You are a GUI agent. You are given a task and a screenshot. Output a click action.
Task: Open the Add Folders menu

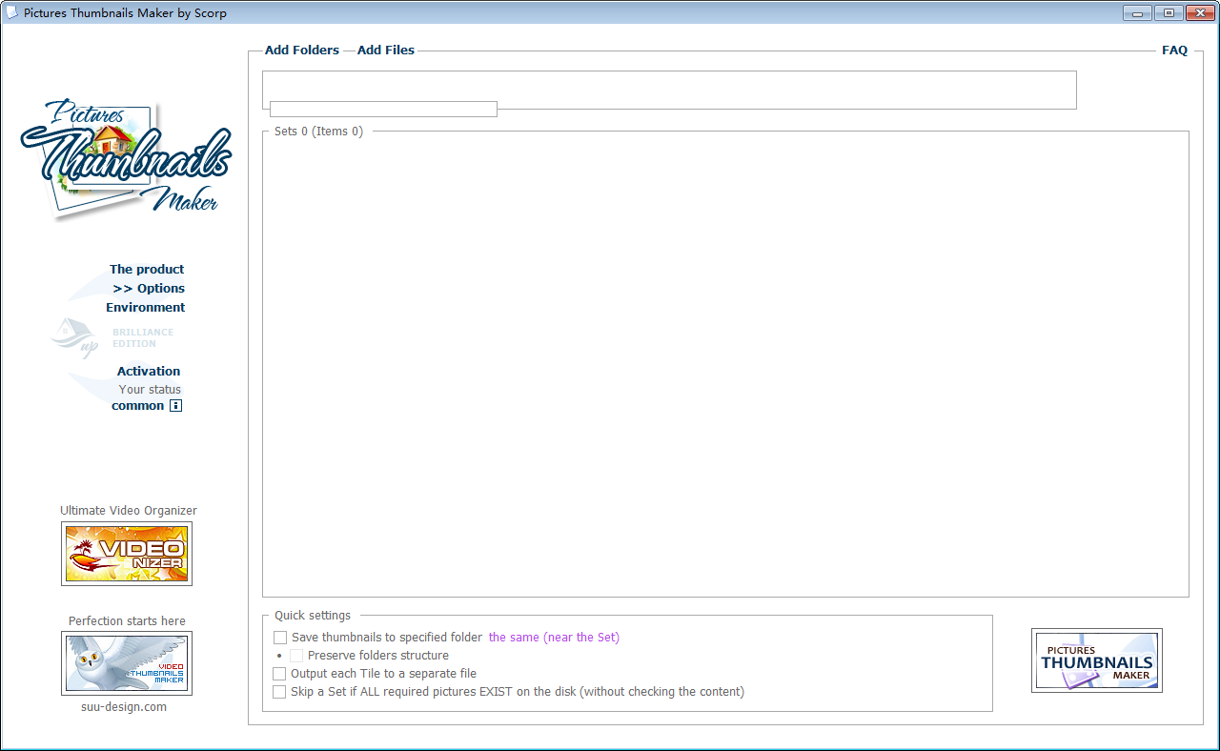[302, 51]
